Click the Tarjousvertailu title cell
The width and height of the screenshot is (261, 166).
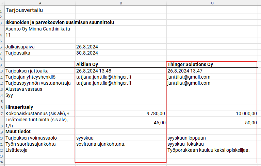pyautogui.click(x=40, y=10)
